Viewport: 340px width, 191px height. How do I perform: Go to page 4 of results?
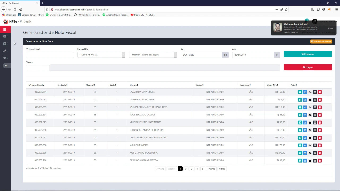(197, 169)
